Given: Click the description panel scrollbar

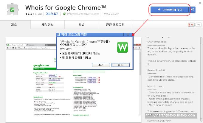Looking at the screenshot, I should [201, 79].
